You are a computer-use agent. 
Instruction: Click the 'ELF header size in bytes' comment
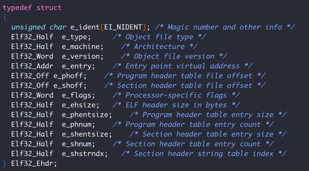pos(176,105)
